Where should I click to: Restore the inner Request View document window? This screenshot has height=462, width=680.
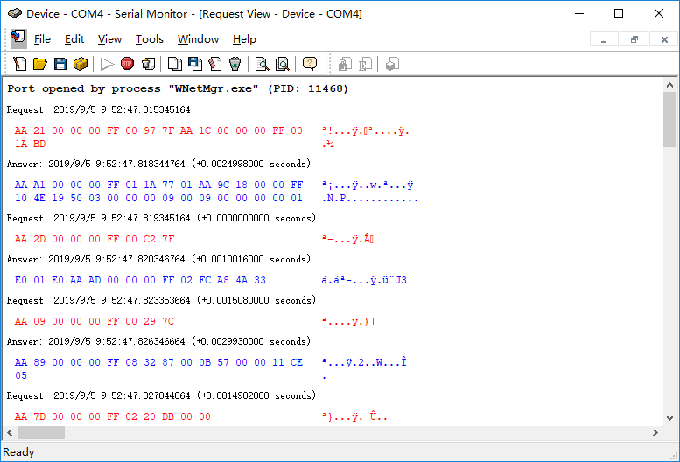coord(634,39)
